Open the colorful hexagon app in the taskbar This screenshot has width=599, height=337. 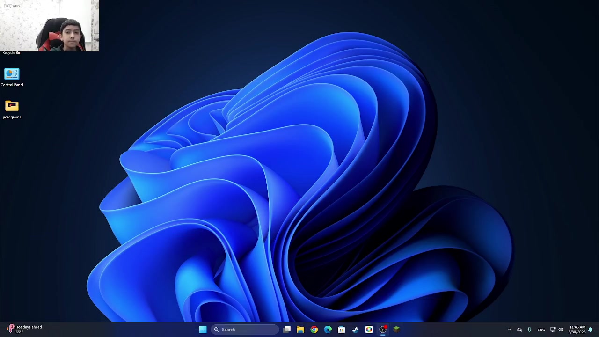coord(369,330)
